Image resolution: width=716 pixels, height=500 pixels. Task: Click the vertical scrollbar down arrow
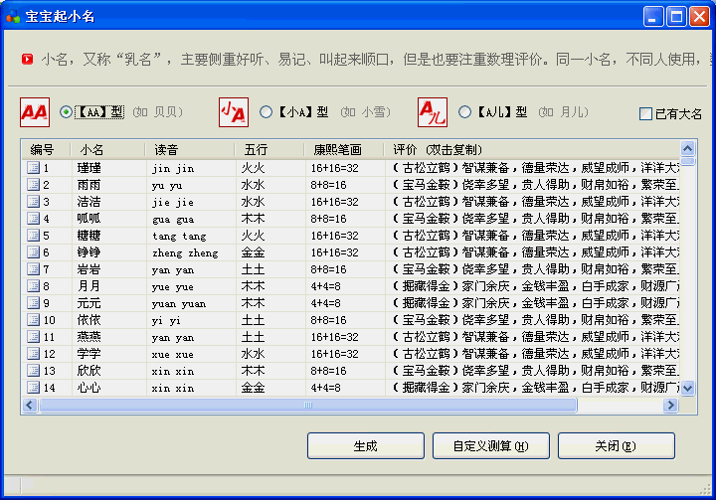(688, 388)
